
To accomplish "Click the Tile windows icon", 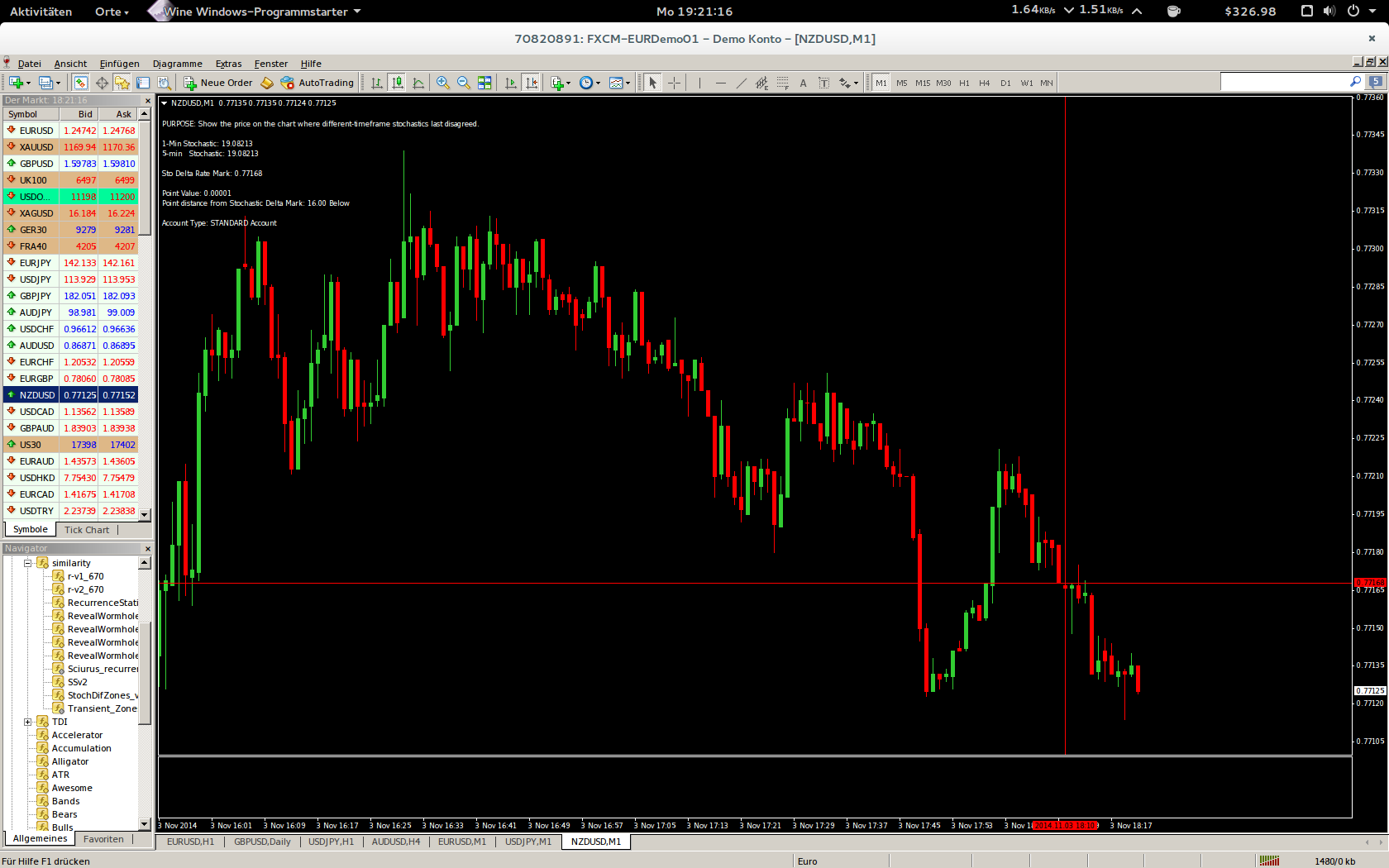I will (x=484, y=83).
